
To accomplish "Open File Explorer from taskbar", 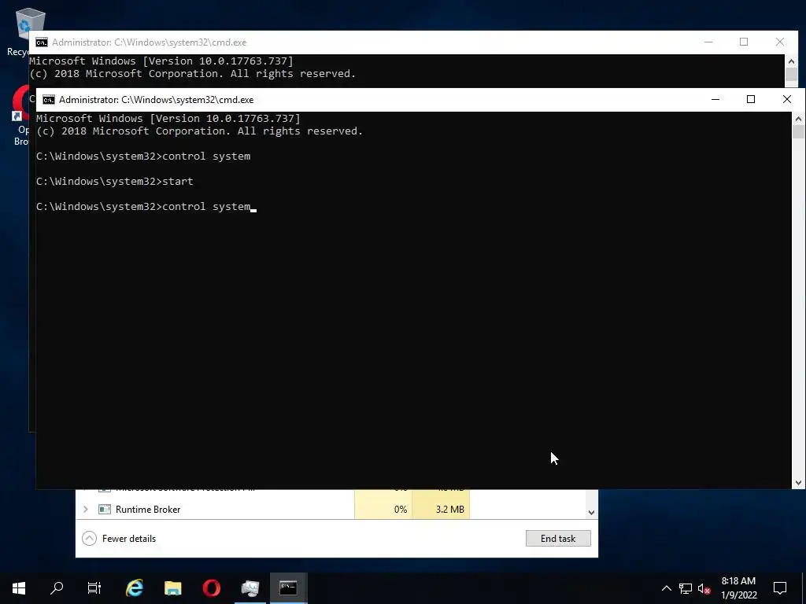I will pyautogui.click(x=172, y=588).
